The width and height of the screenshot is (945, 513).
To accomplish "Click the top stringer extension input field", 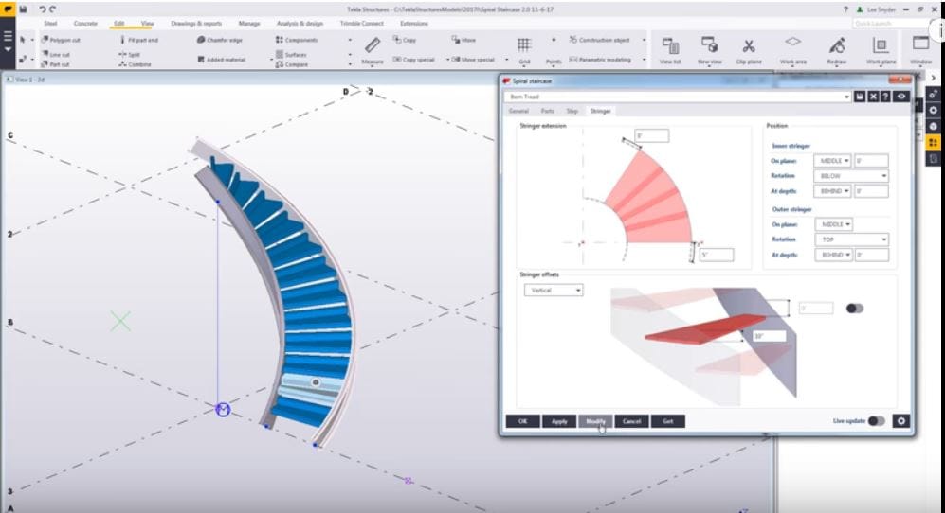I will pyautogui.click(x=651, y=136).
